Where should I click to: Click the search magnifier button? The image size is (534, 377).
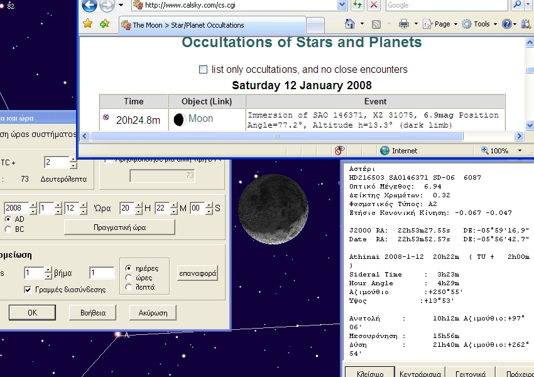518,4
